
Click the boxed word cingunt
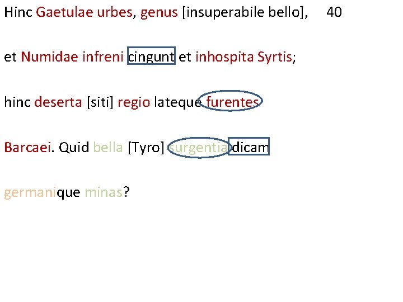click(151, 56)
